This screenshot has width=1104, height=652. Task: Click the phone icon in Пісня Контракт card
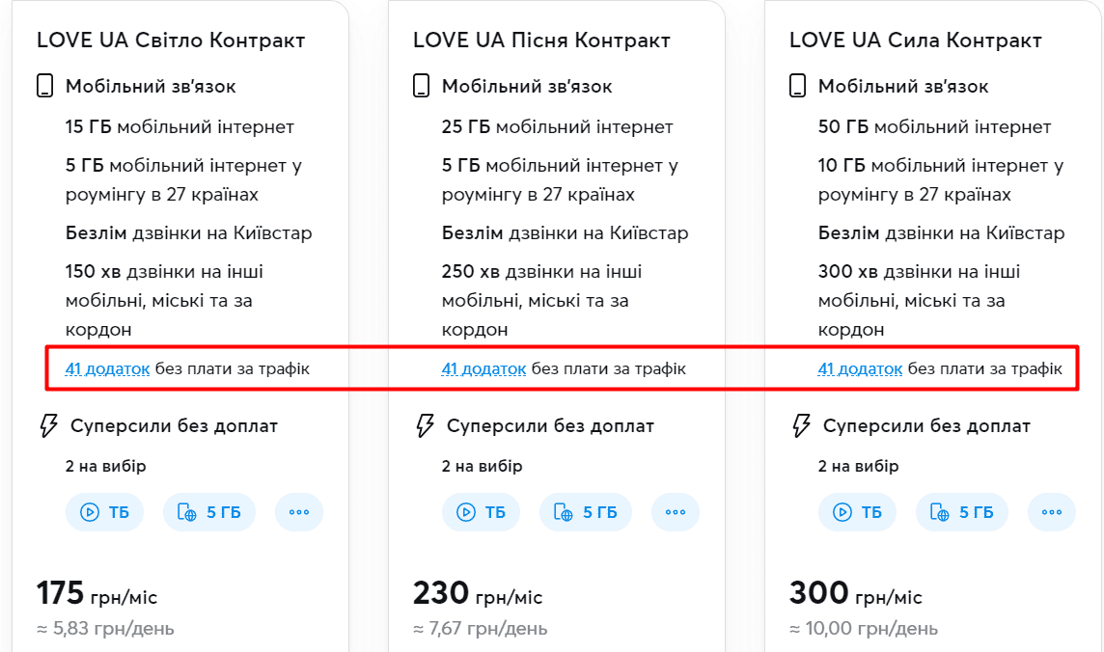(421, 87)
